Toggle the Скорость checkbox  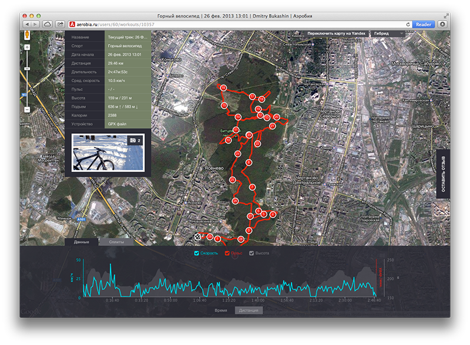point(197,253)
